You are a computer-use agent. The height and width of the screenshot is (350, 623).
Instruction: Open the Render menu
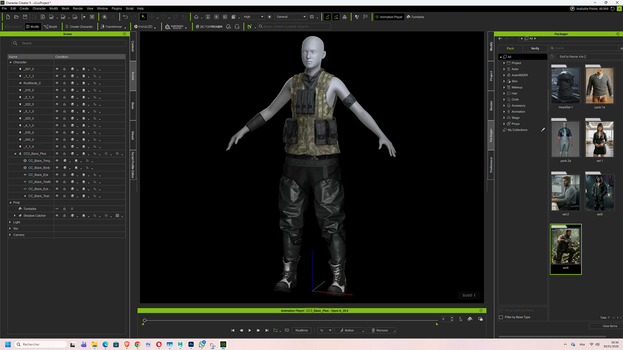click(x=78, y=8)
